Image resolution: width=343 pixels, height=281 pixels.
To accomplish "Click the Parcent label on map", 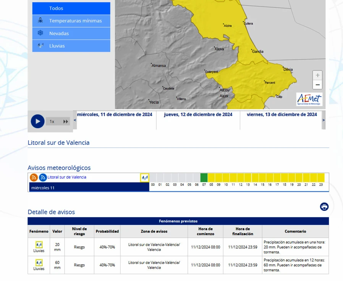I will click(270, 83).
